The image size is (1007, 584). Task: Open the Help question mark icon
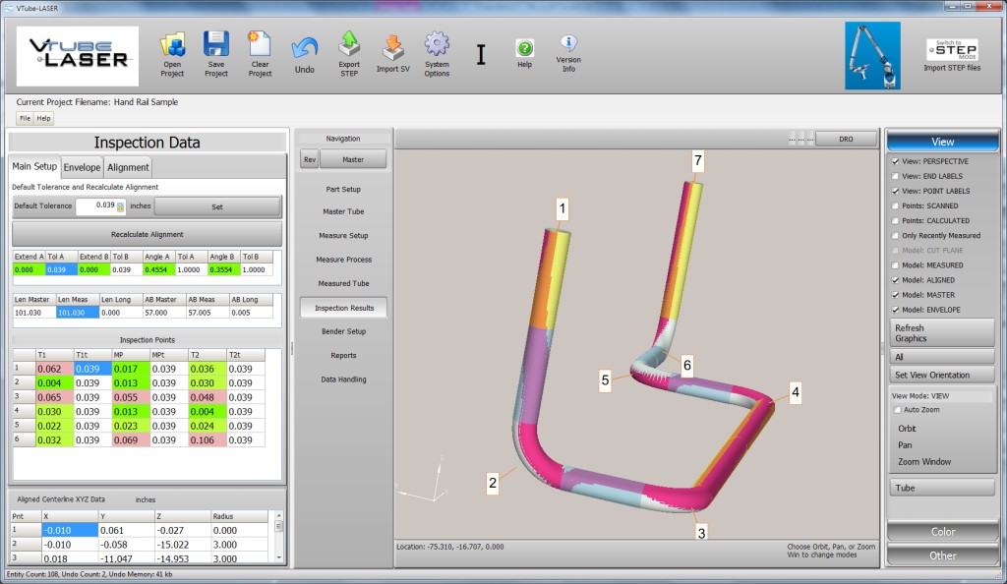tap(524, 48)
